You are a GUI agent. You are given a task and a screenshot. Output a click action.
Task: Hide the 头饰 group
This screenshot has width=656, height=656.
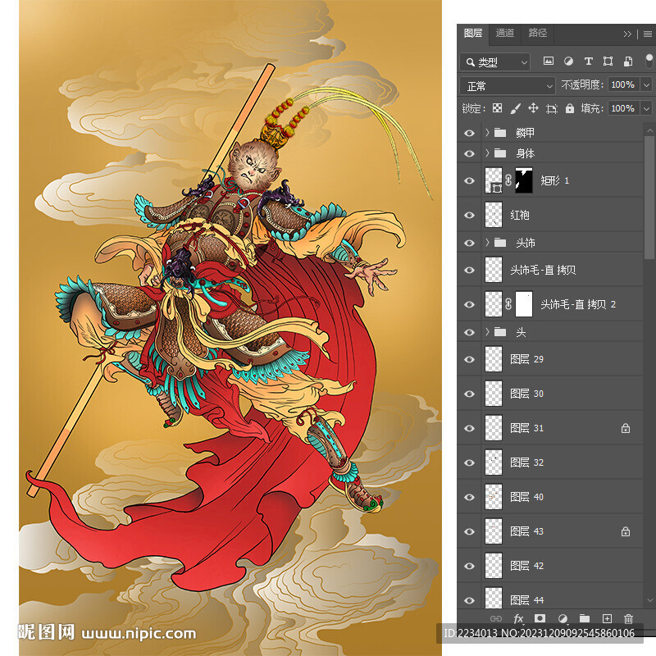pyautogui.click(x=469, y=243)
